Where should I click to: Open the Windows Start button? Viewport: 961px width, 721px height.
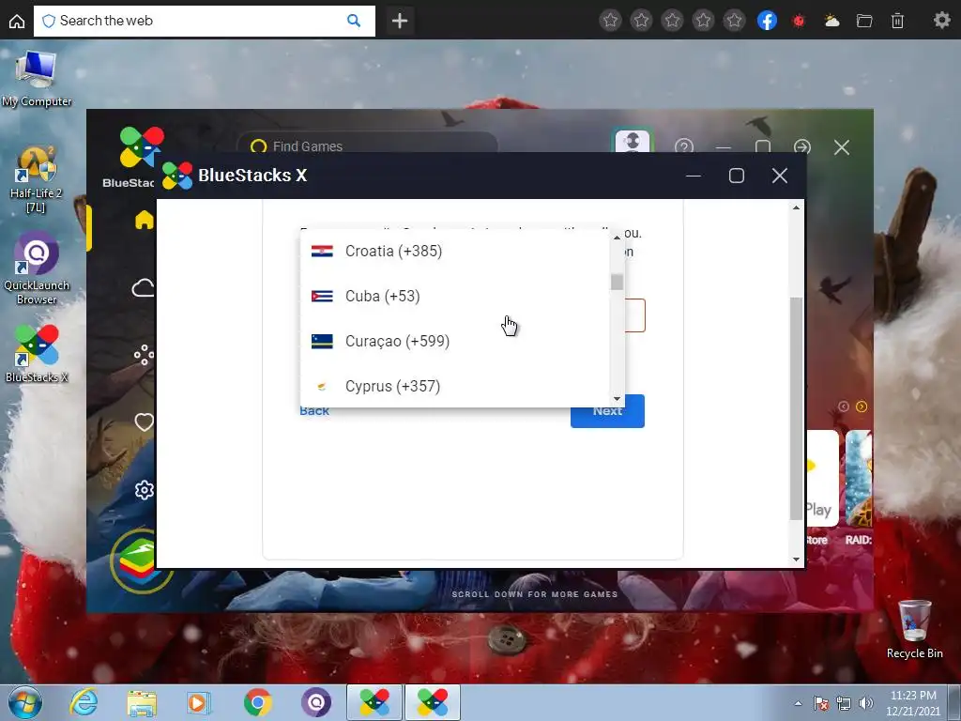[x=25, y=702]
